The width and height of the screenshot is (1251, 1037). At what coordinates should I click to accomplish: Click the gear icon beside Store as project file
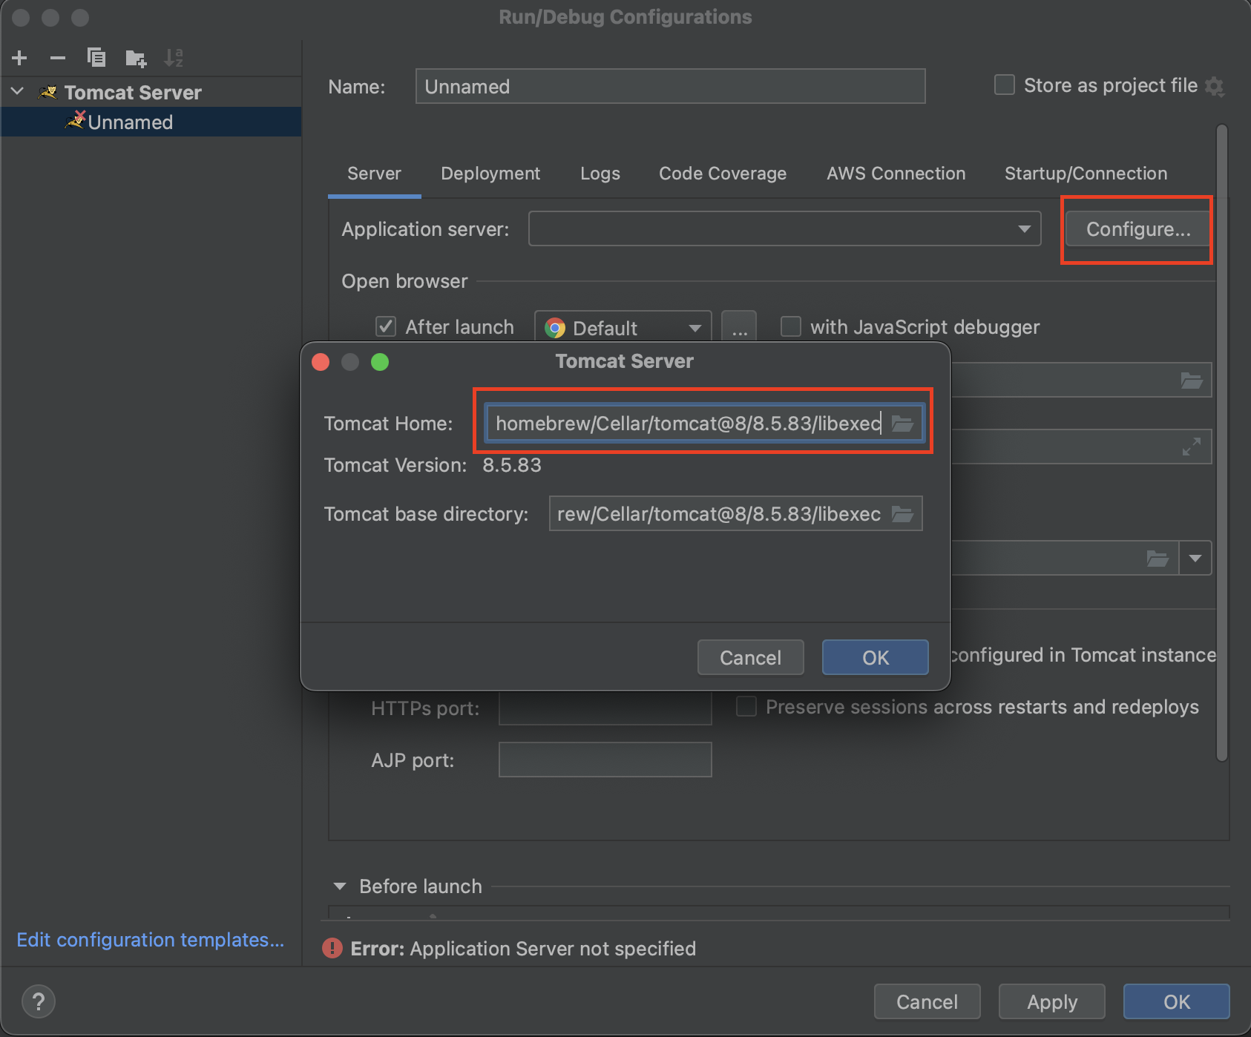(1215, 86)
